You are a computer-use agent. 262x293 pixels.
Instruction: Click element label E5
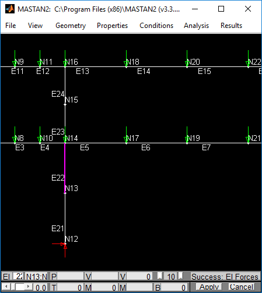coord(85,148)
